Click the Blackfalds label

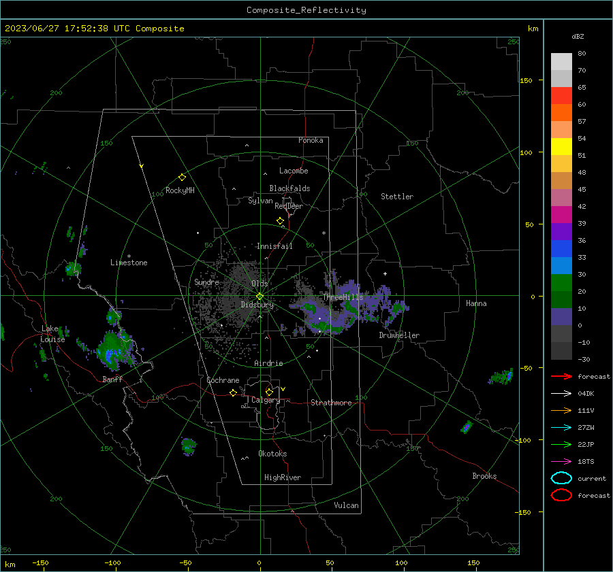(x=289, y=188)
